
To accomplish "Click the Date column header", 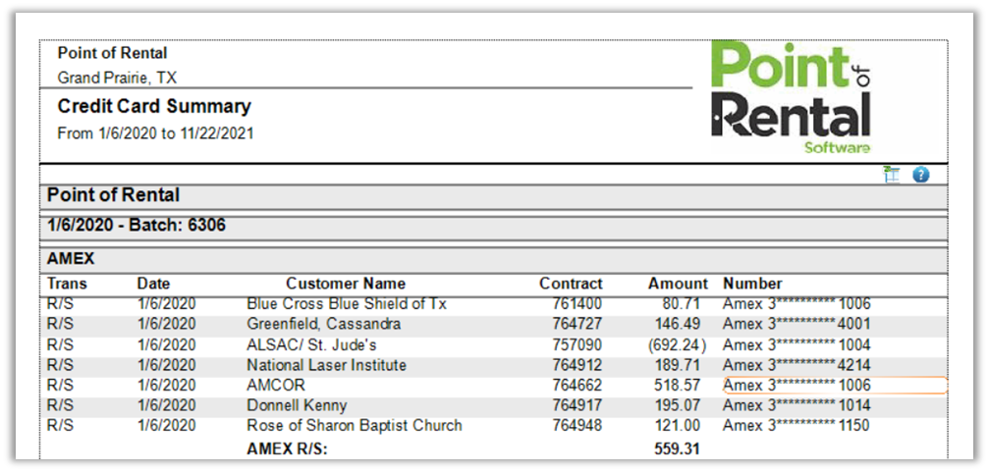I will (x=153, y=284).
